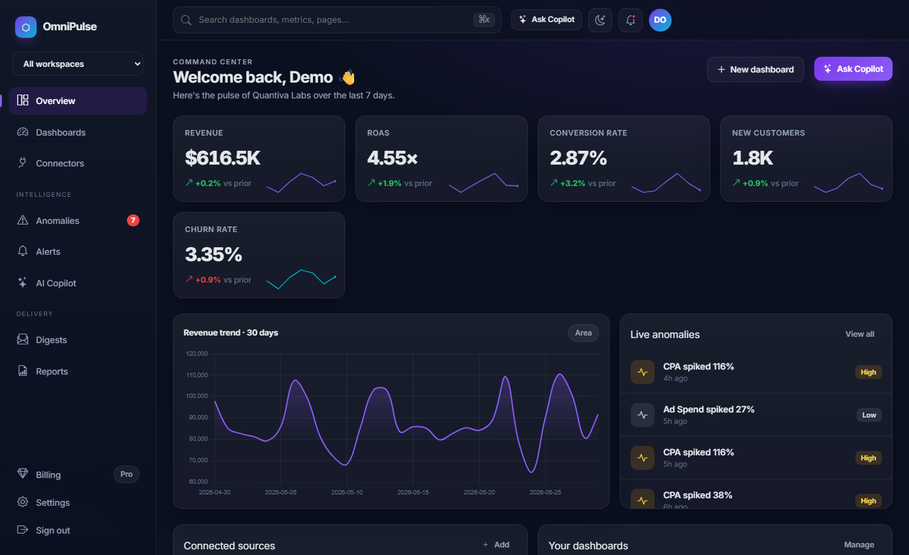Go to Connectors page
Screen dimensions: 909x555
click(78, 163)
